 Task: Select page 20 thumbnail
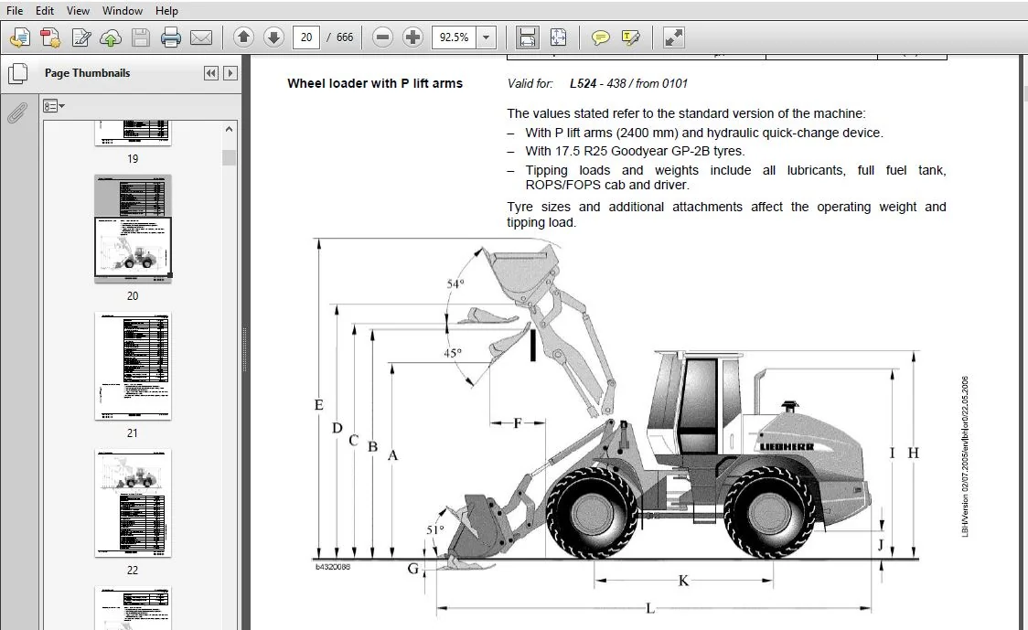click(x=133, y=229)
